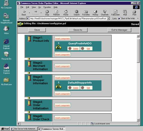Image resolution: width=143 pixels, height=131 pixels.
Task: Insert component above DefaultShopperInfo in Stage3
Action: (x=62, y=78)
